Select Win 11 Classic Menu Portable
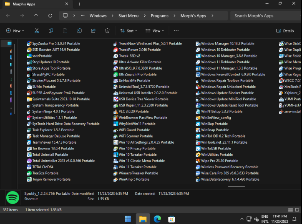302x224 pixels. (139, 161)
